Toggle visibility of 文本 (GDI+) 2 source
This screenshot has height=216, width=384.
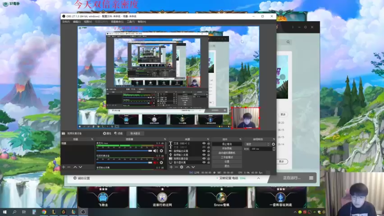tap(204, 143)
